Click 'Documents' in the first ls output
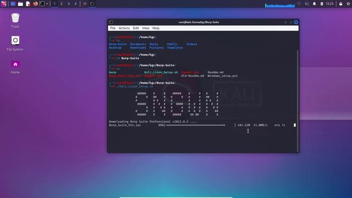Screen dimensions: 352x198 click(138, 44)
